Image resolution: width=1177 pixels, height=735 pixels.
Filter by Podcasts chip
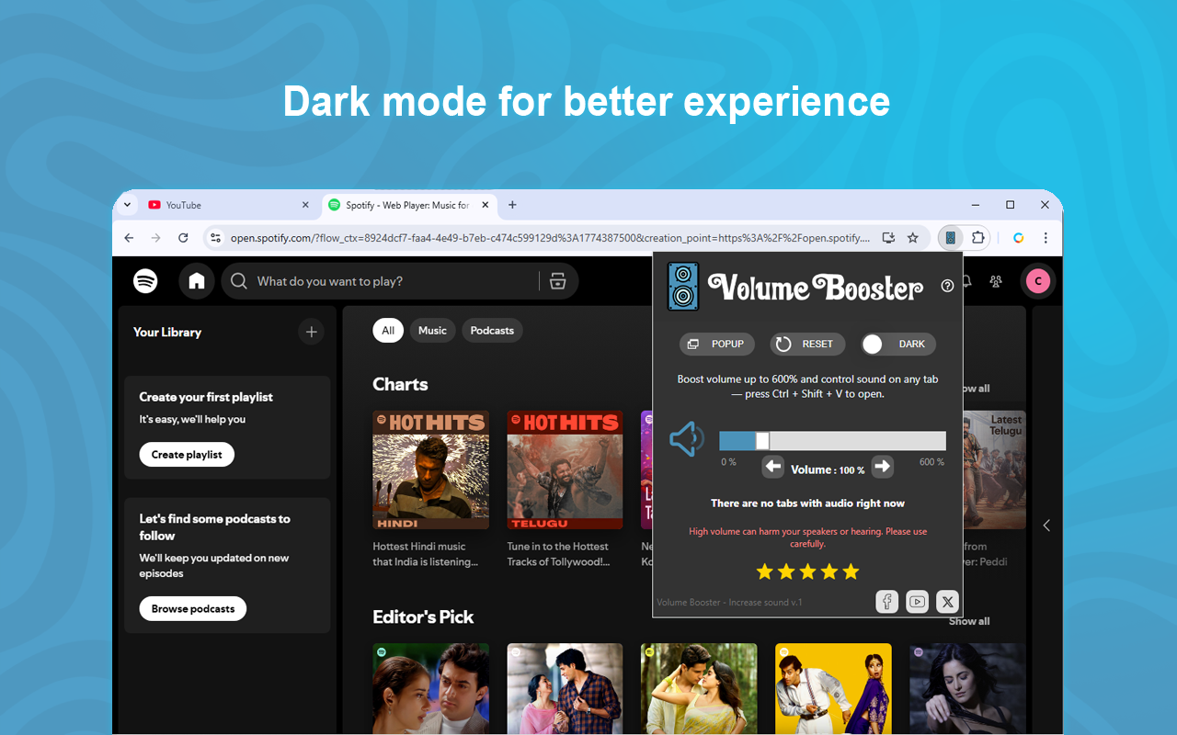492,331
